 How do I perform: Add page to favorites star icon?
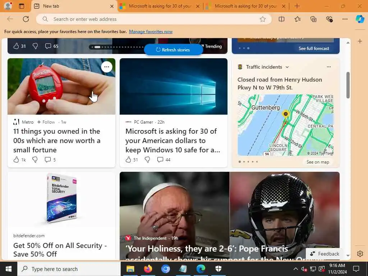pyautogui.click(x=263, y=19)
